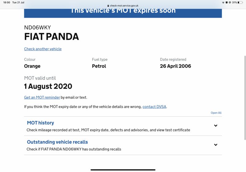
Task: Follow the Get an MOT reminder link
Action: click(42, 97)
